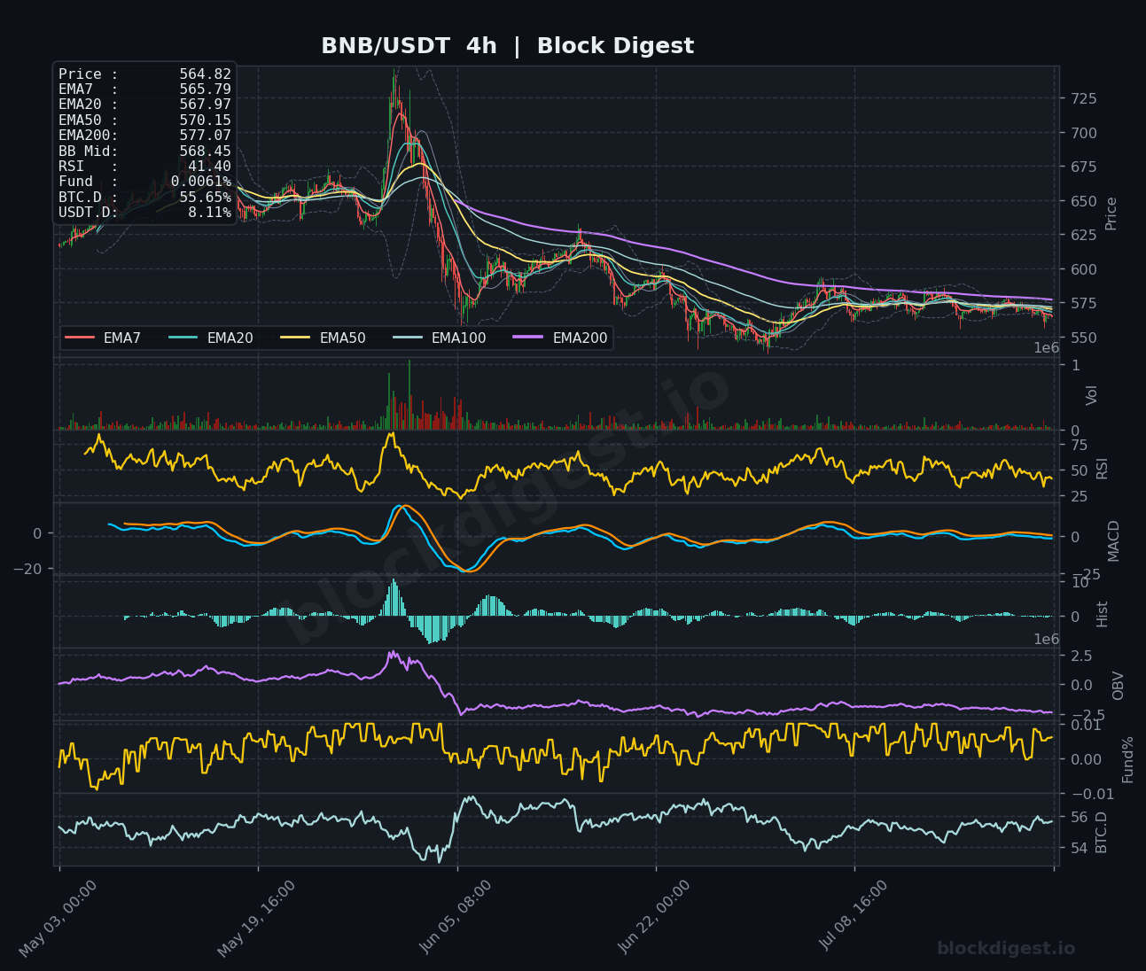Click the 700 price axis tick
1146x971 pixels.
pos(1084,133)
